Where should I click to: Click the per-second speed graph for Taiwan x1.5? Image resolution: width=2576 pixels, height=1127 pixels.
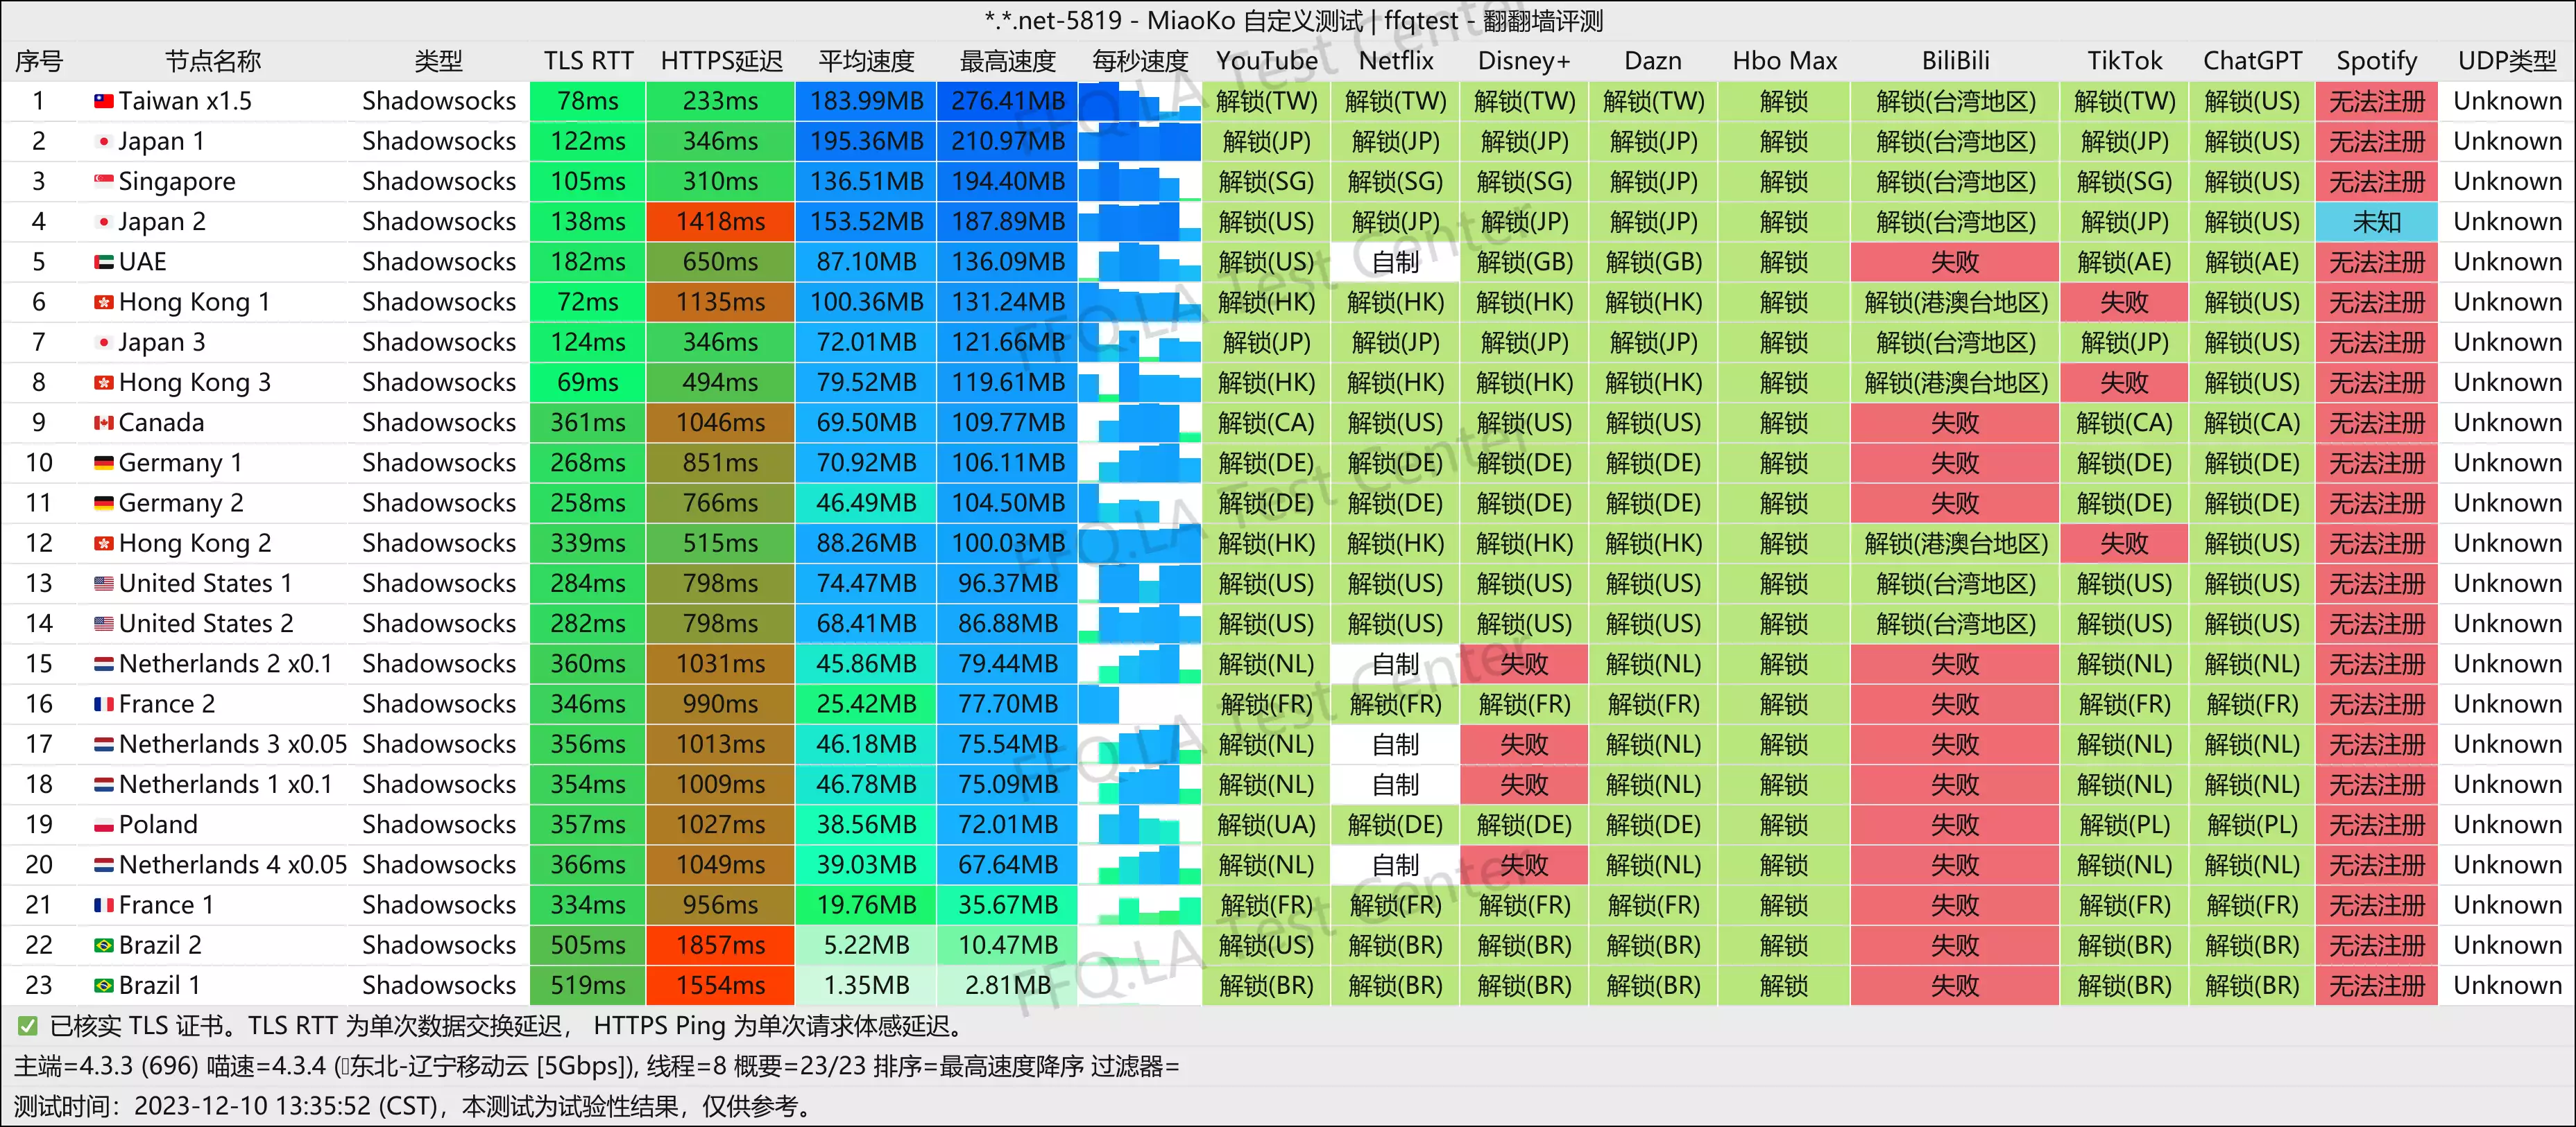click(1139, 101)
